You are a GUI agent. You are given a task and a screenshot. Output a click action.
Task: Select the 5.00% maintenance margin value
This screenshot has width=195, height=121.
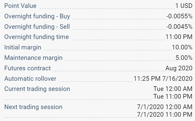click(184, 58)
